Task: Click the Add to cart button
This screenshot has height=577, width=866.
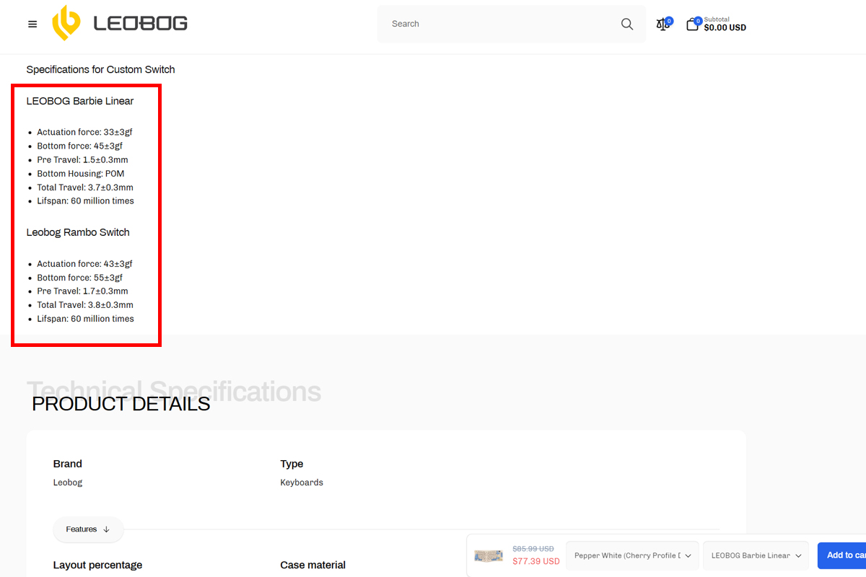Action: click(x=841, y=555)
